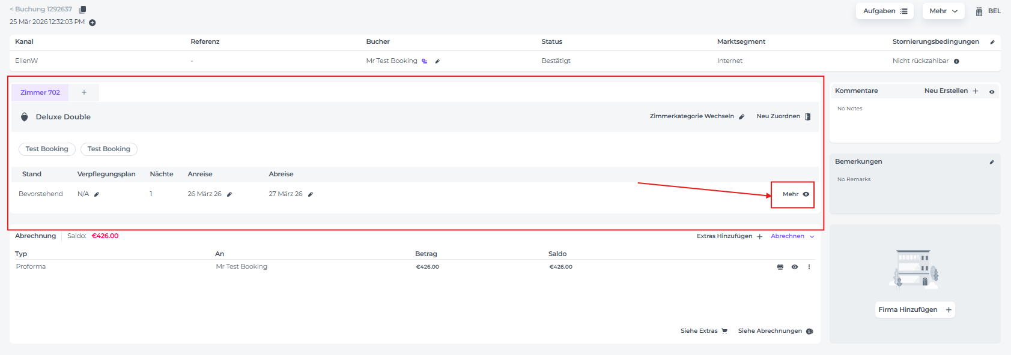Edit the Stornierungsbedingungen with pencil icon
This screenshot has width=1011, height=355.
click(x=992, y=42)
